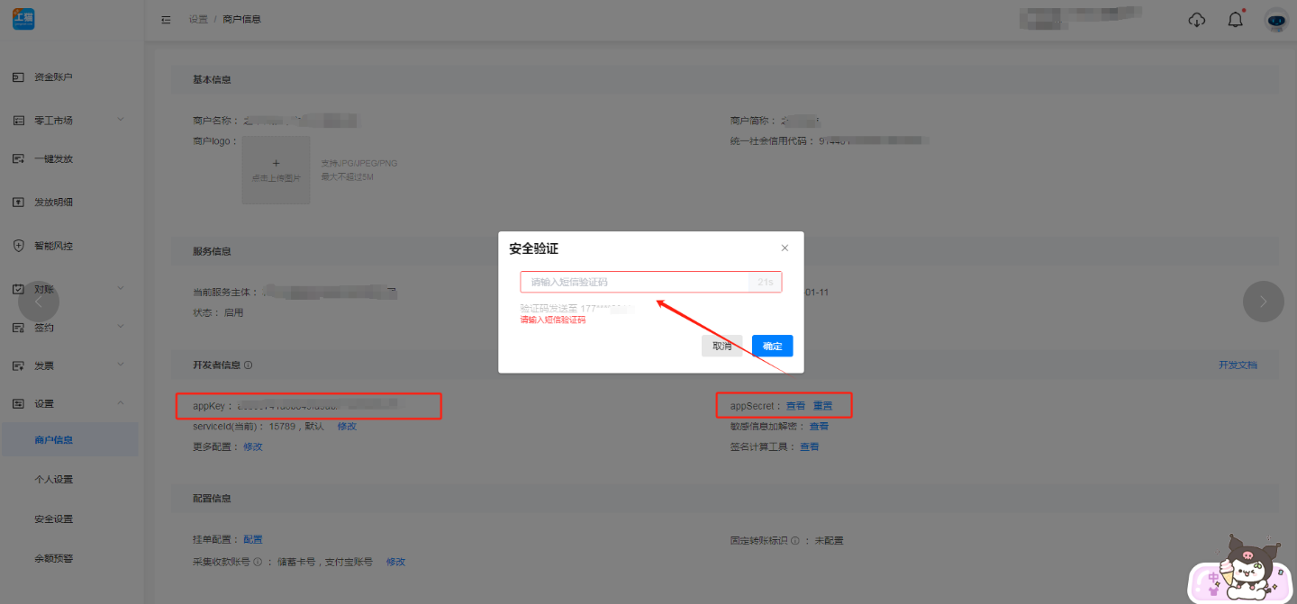Select 个人设置 submenu item

[x=53, y=480]
